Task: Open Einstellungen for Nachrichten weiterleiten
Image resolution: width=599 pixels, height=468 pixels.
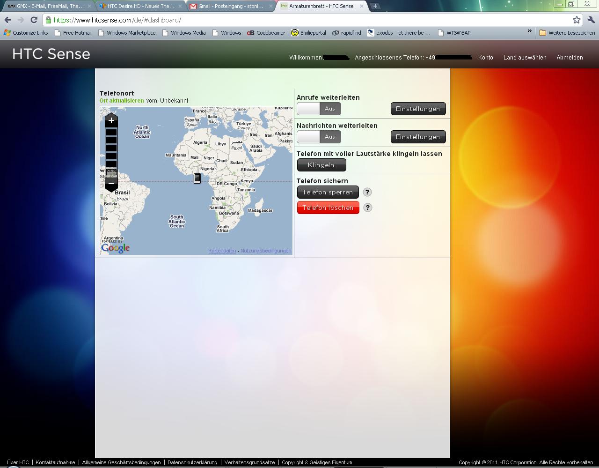Action: coord(418,137)
